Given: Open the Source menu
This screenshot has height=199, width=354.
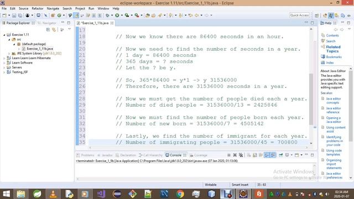Looking at the screenshot, I should (x=23, y=9).
